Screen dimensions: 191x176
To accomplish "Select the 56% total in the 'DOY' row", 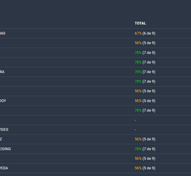I will click(x=138, y=101).
